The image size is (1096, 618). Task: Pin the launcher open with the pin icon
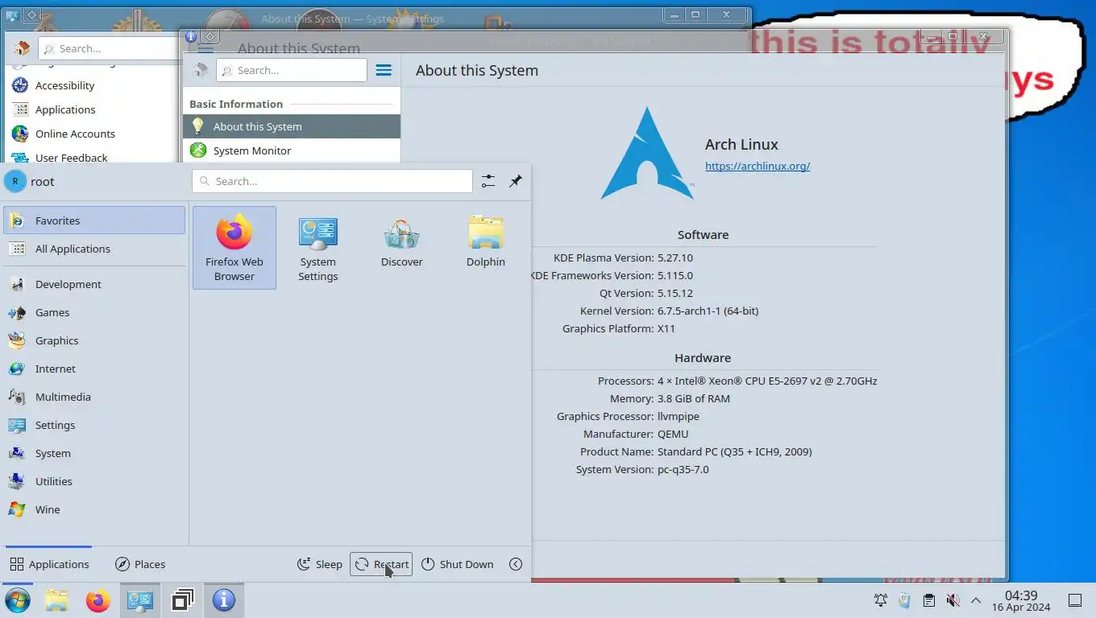[516, 181]
